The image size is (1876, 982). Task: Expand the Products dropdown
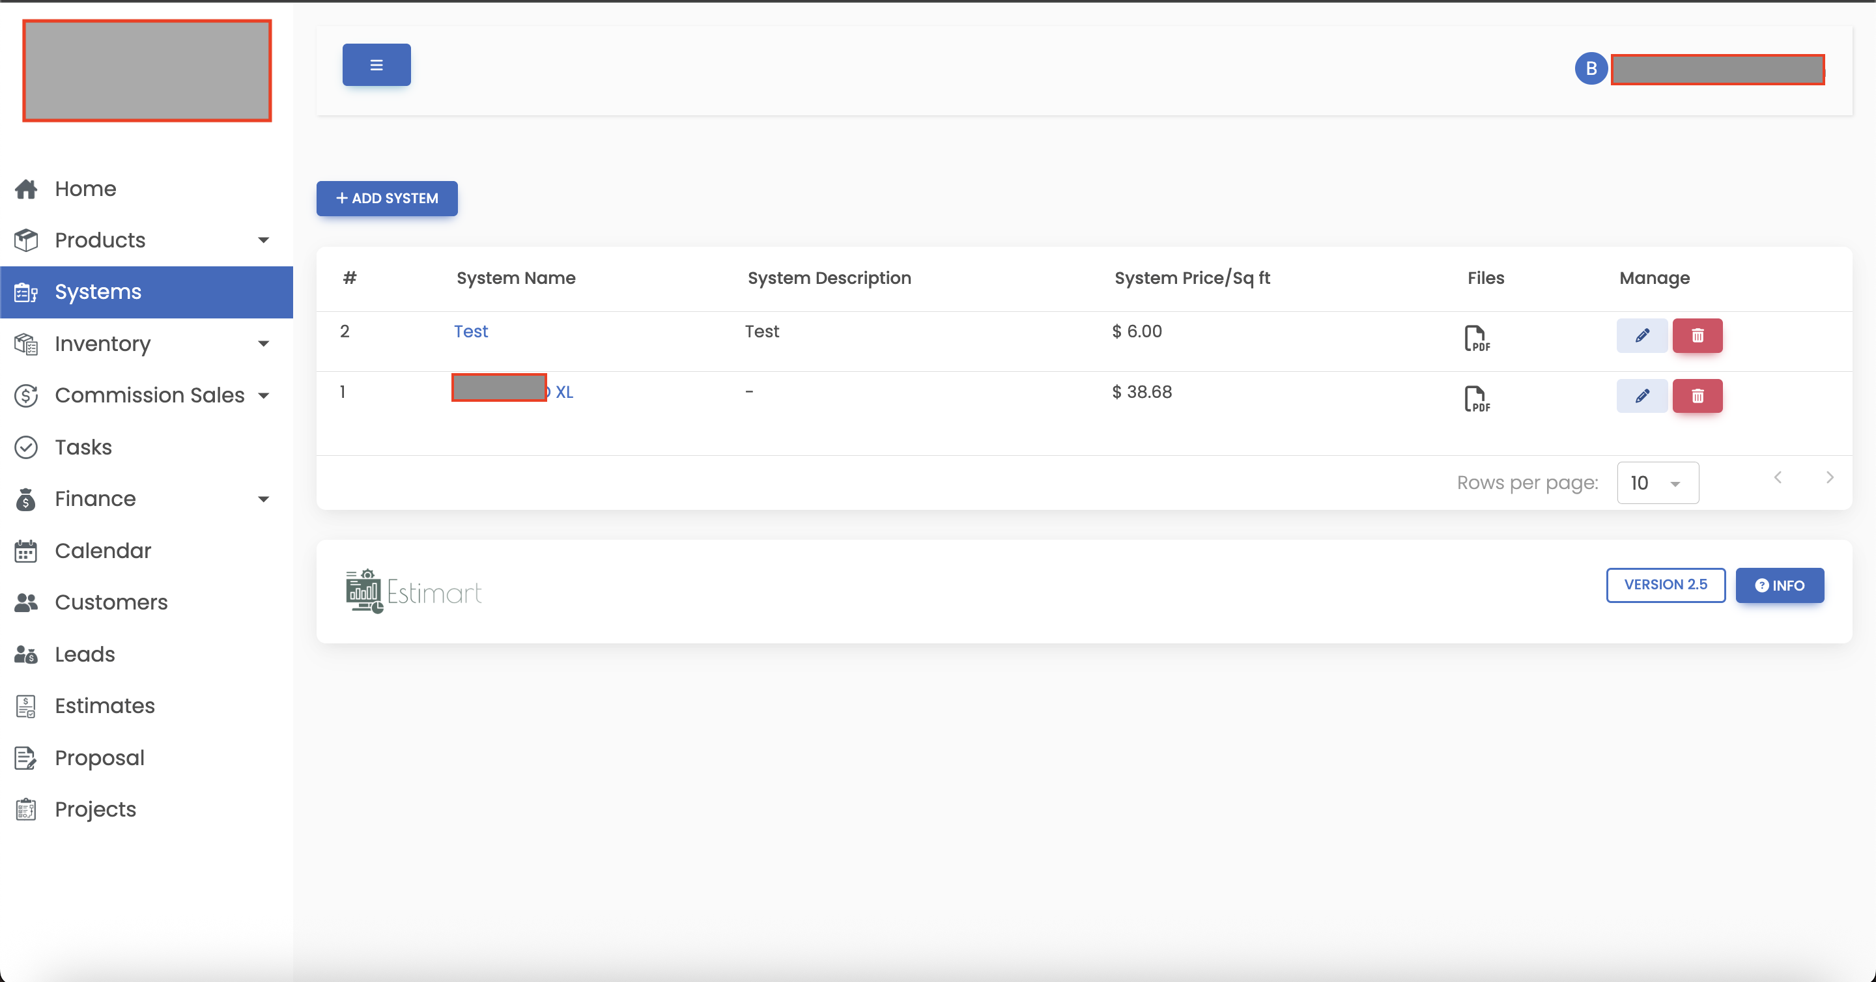click(x=264, y=240)
